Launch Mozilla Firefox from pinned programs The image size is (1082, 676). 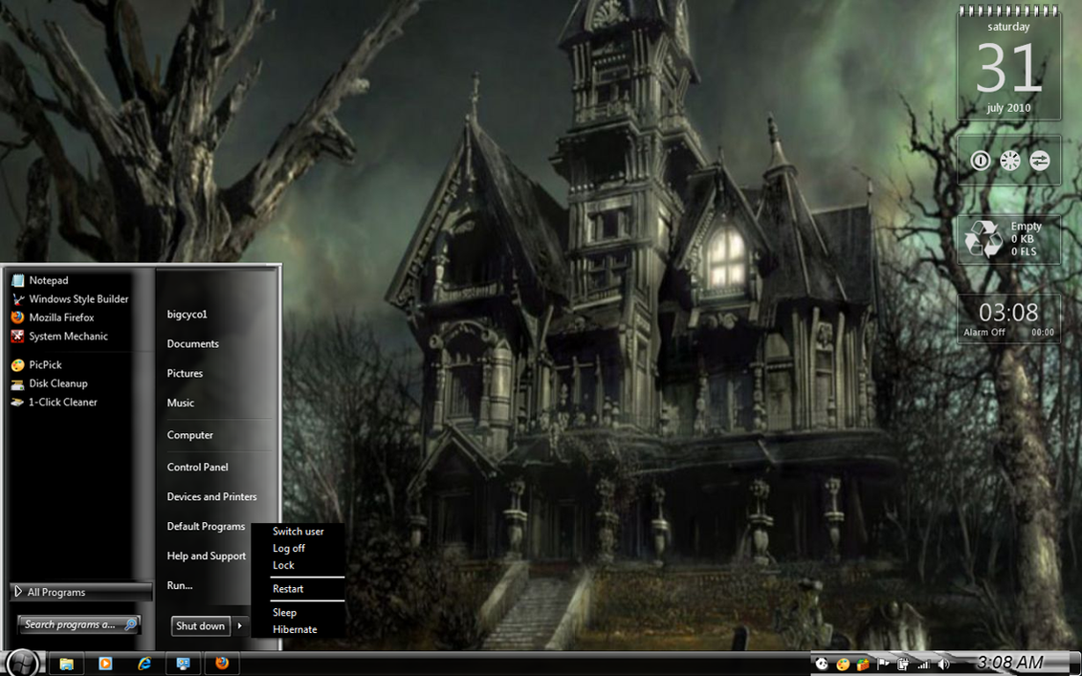[x=60, y=317]
